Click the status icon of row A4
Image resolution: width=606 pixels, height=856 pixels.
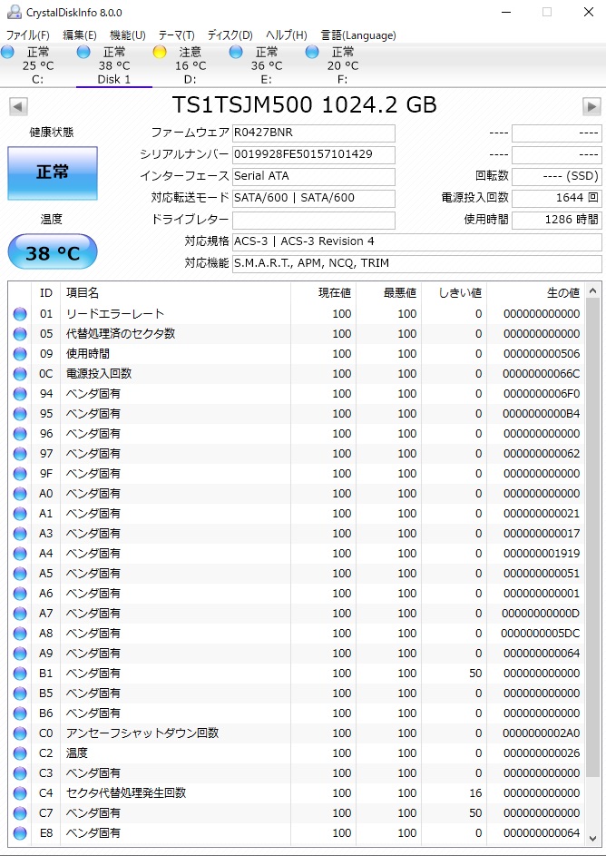[x=20, y=554]
